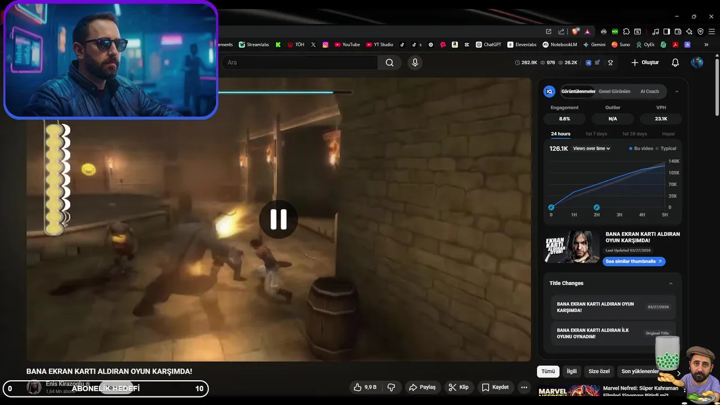Viewport: 720px width, 405px height.
Task: Collapse the vidIQ panel with the chevron
Action: 677,91
